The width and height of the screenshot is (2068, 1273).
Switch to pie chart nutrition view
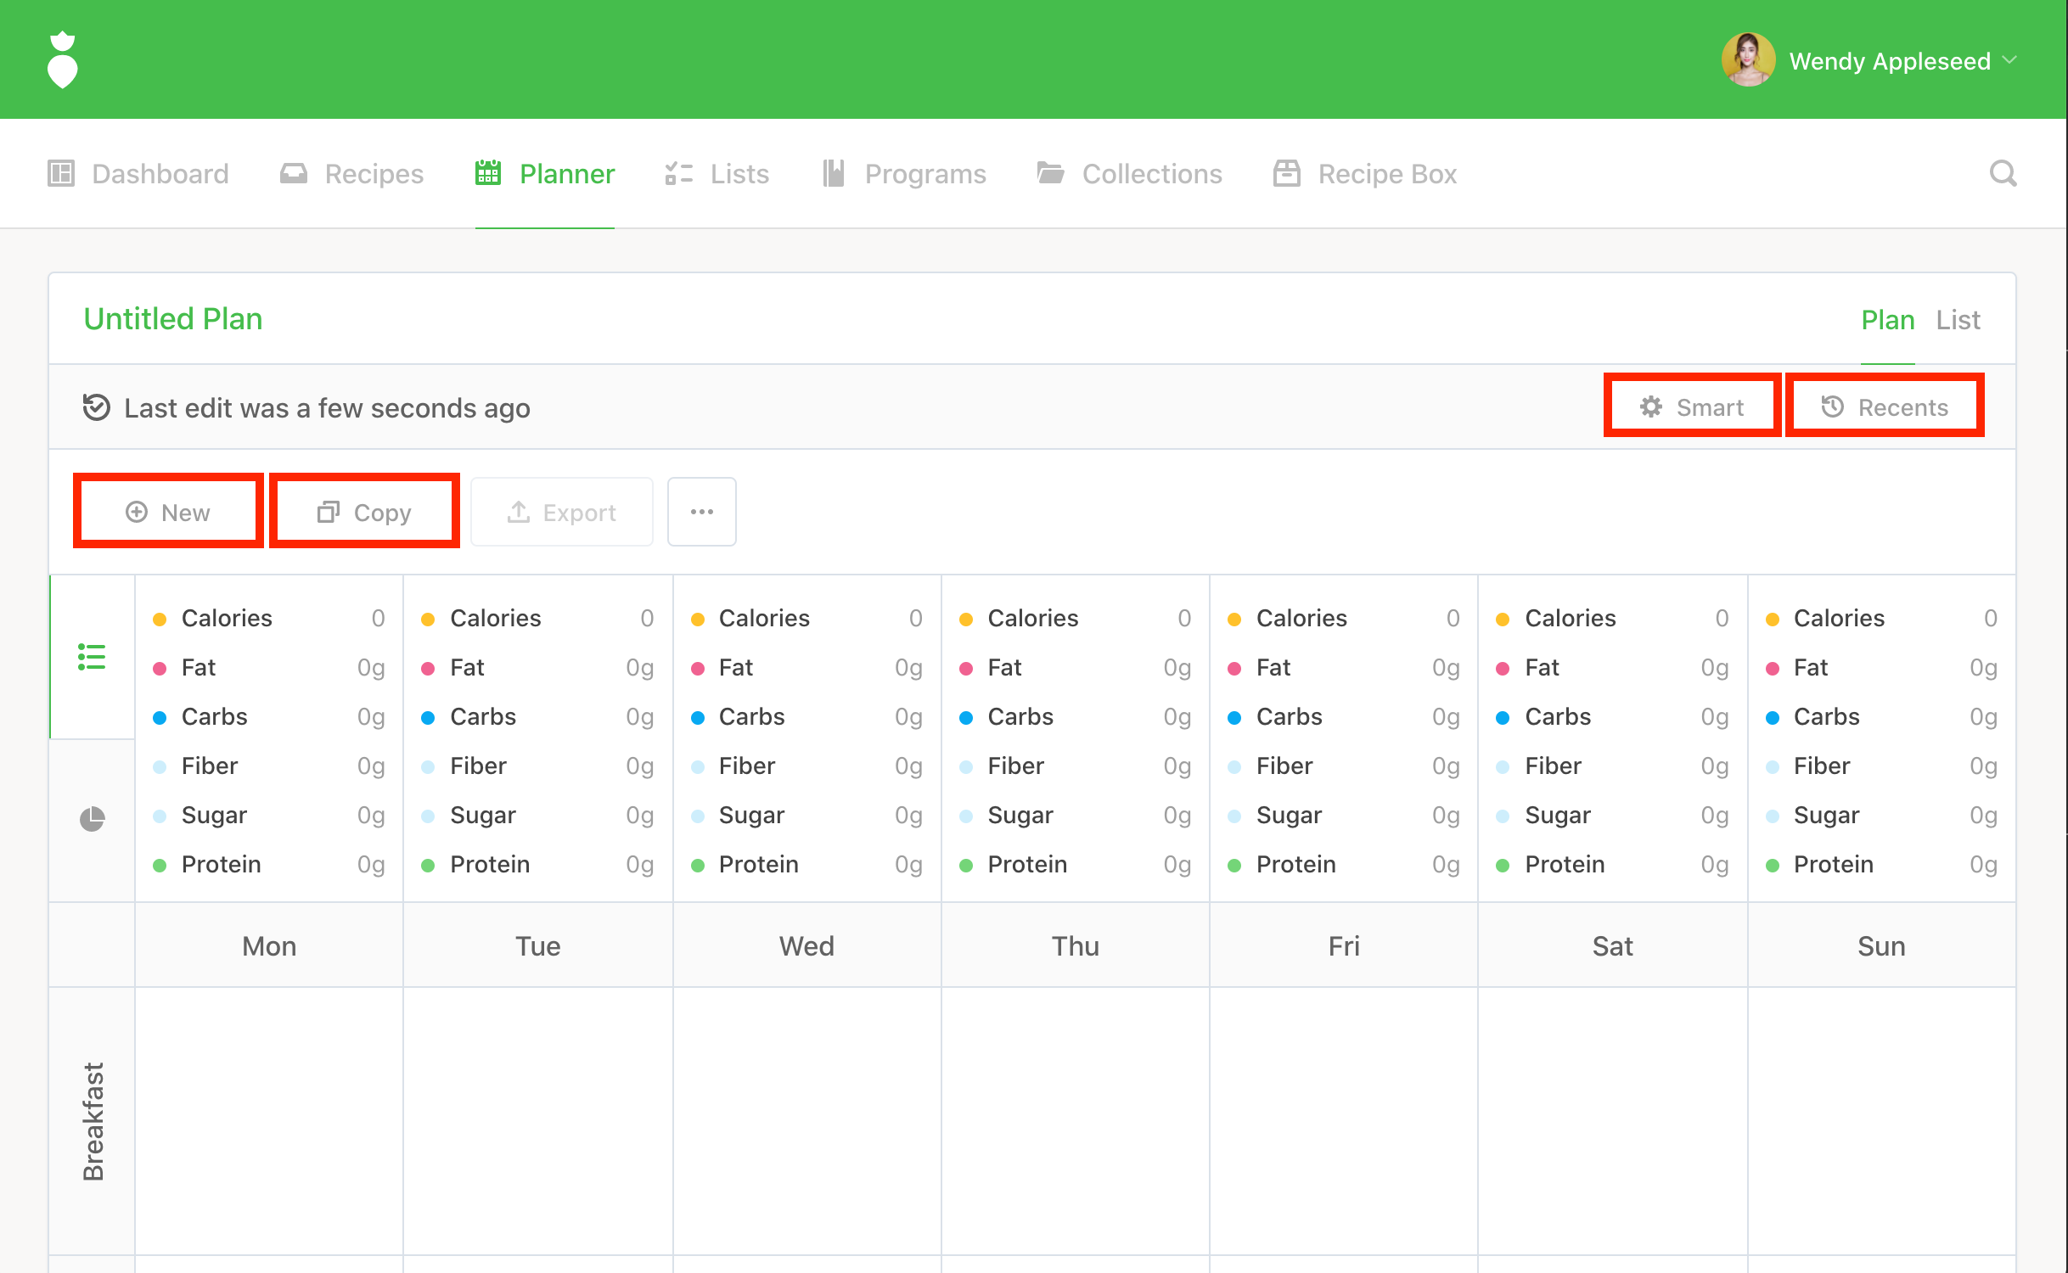pyautogui.click(x=92, y=819)
